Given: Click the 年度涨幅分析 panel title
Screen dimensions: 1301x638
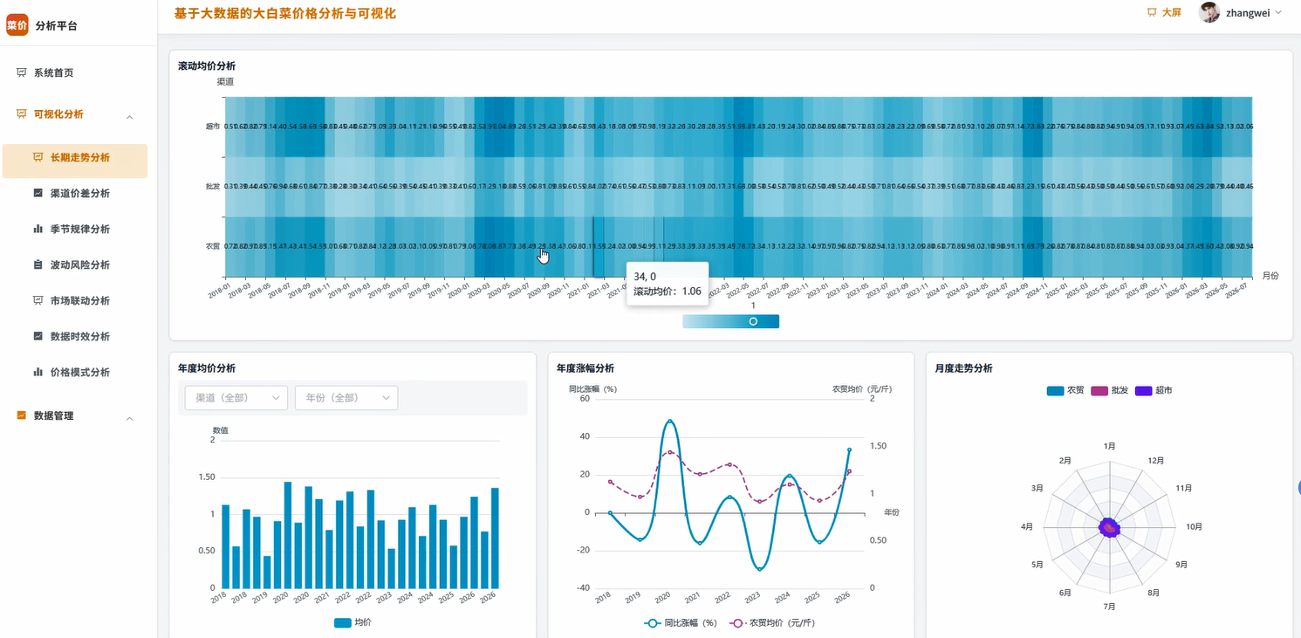Looking at the screenshot, I should (x=585, y=368).
